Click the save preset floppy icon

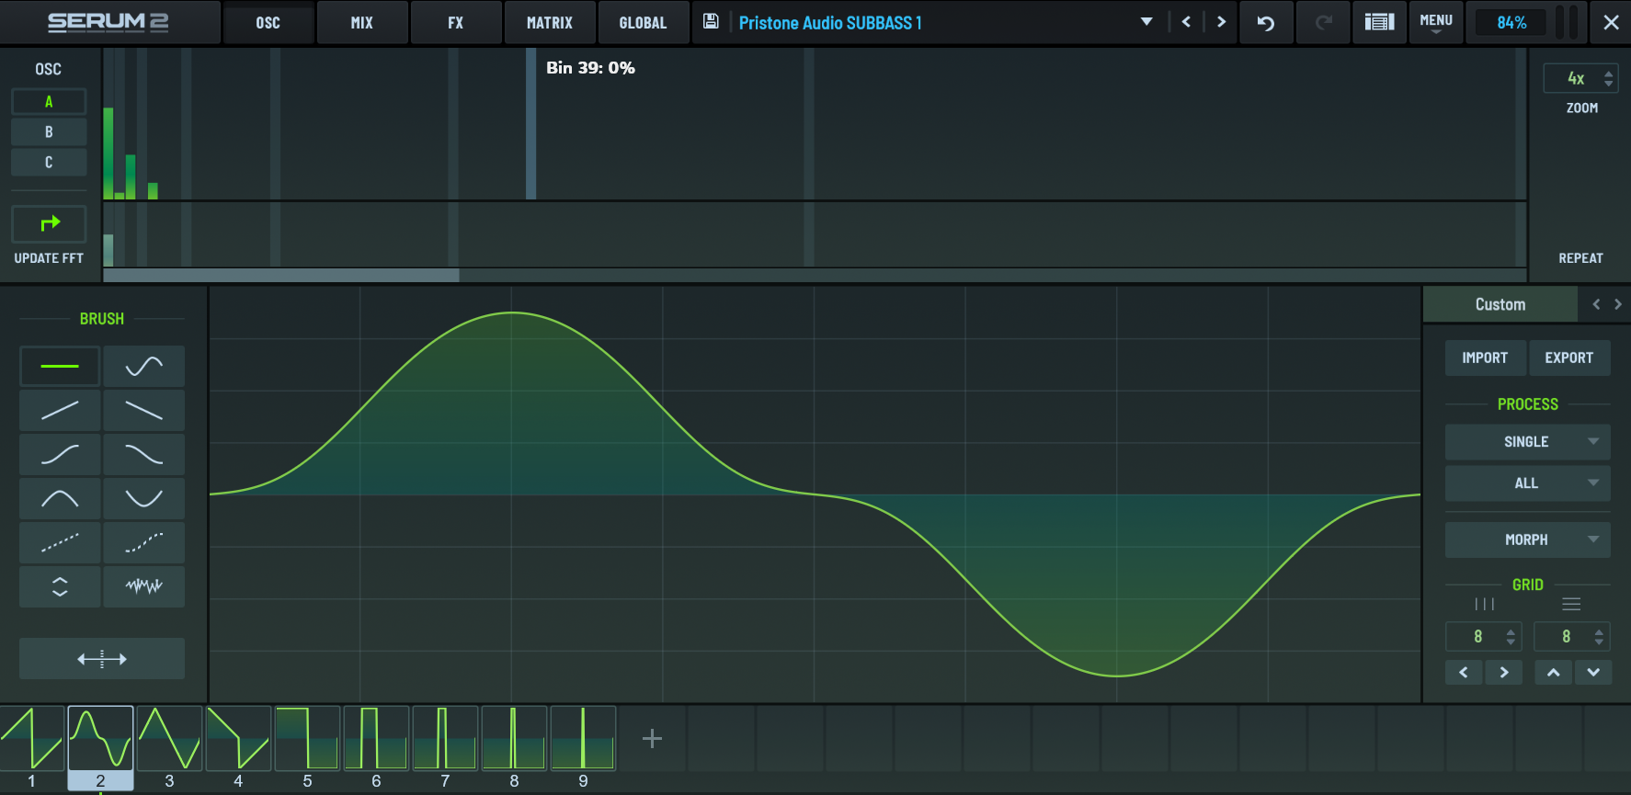click(711, 21)
